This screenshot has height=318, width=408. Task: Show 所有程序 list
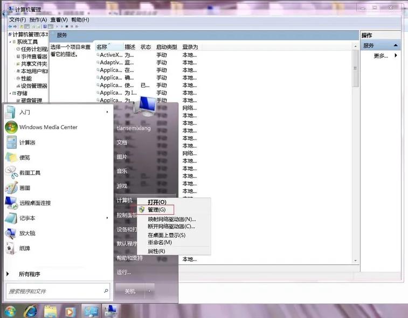(30, 274)
